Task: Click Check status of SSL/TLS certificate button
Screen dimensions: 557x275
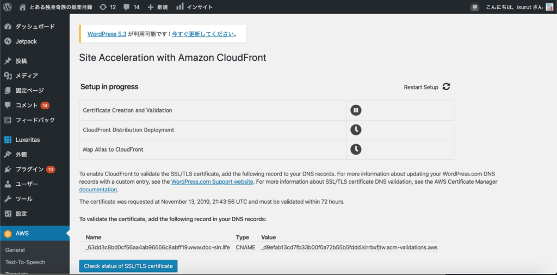Action: (x=128, y=266)
